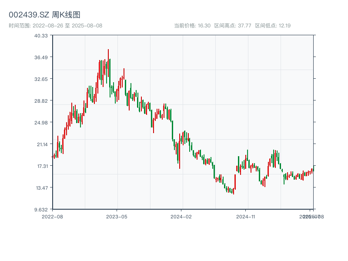Image resolution: width=348 pixels, height=261 pixels.
Task: Select the 区间低点 12.19 label
Action: pos(273,26)
